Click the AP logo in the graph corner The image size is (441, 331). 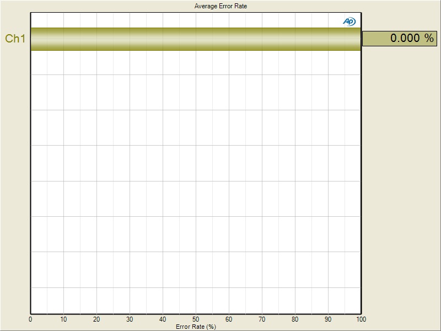[349, 21]
